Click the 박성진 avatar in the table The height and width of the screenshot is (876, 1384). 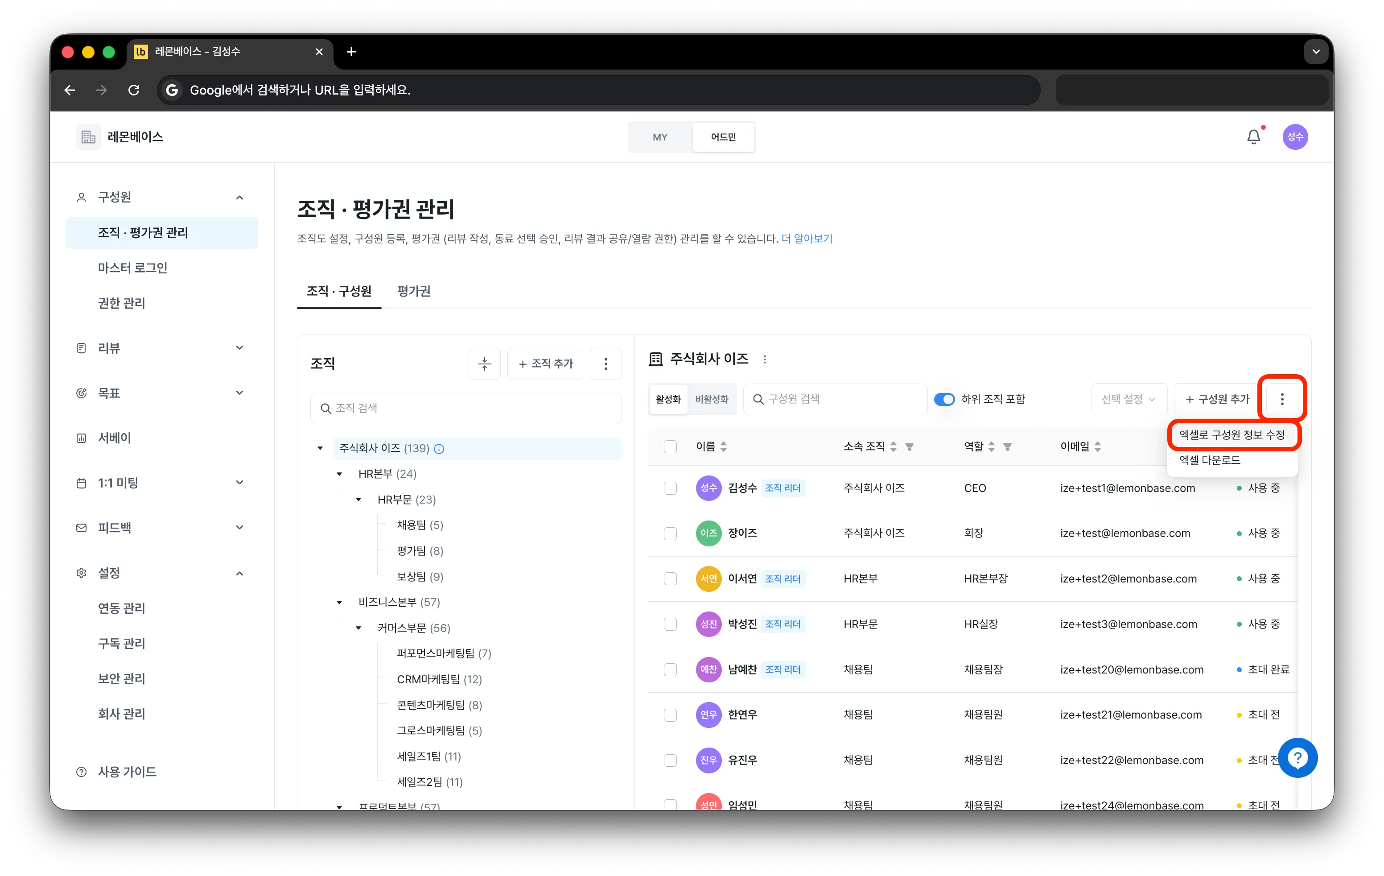(x=708, y=624)
